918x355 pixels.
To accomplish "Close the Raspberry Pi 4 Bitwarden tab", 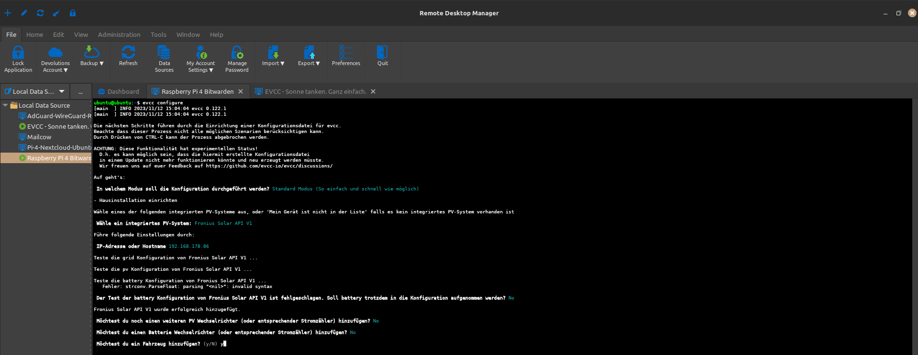I will pos(241,91).
